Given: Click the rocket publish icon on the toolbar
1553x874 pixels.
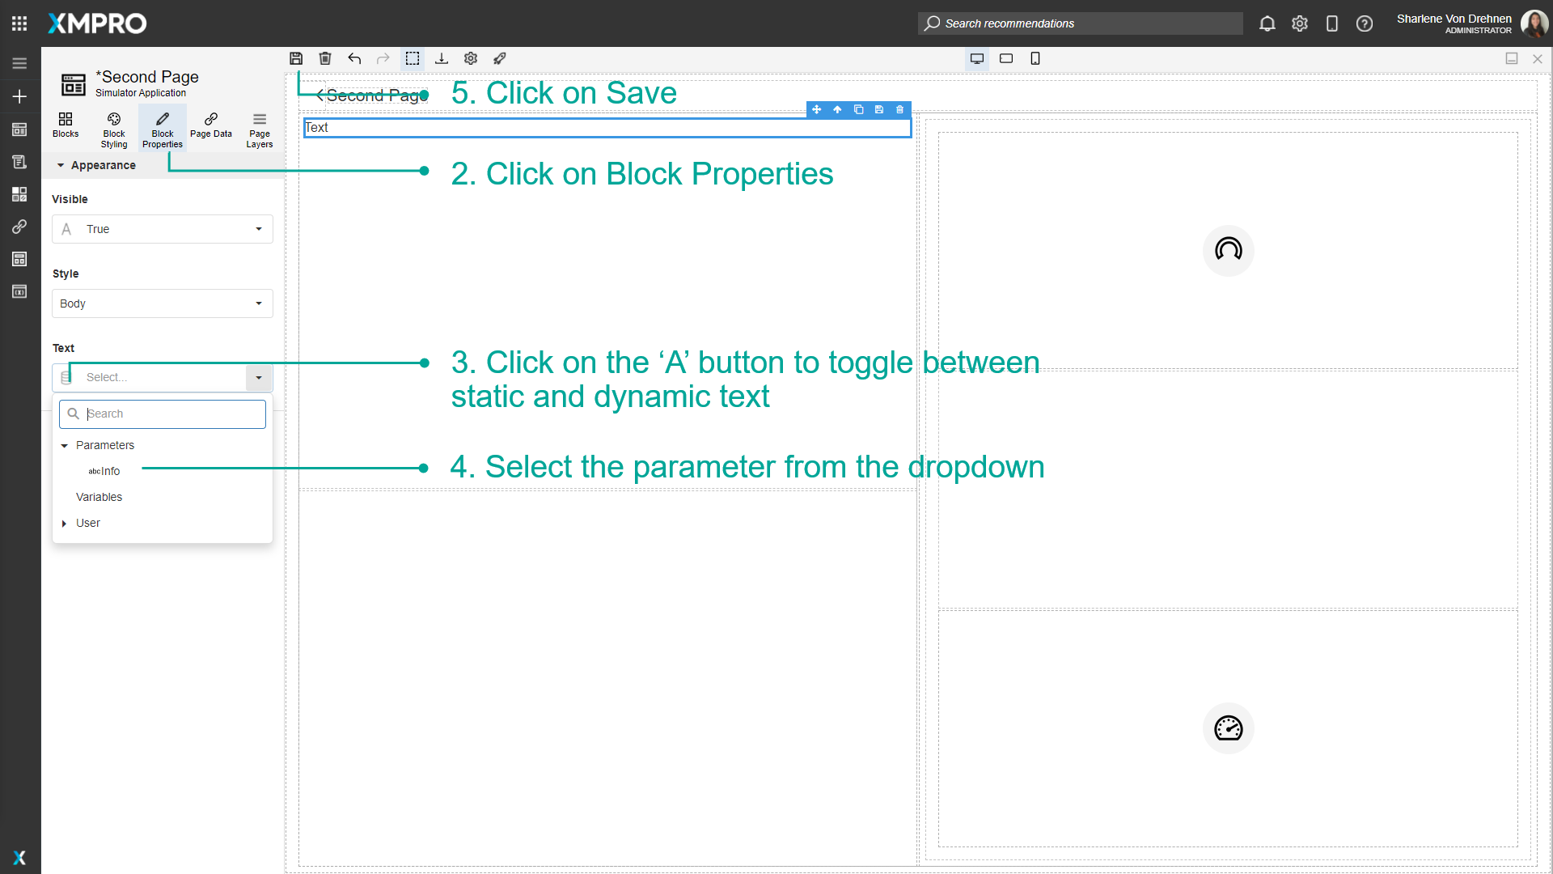Looking at the screenshot, I should 500,58.
